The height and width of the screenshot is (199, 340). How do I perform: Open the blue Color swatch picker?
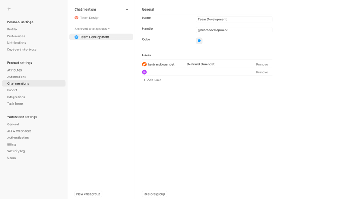point(199,41)
